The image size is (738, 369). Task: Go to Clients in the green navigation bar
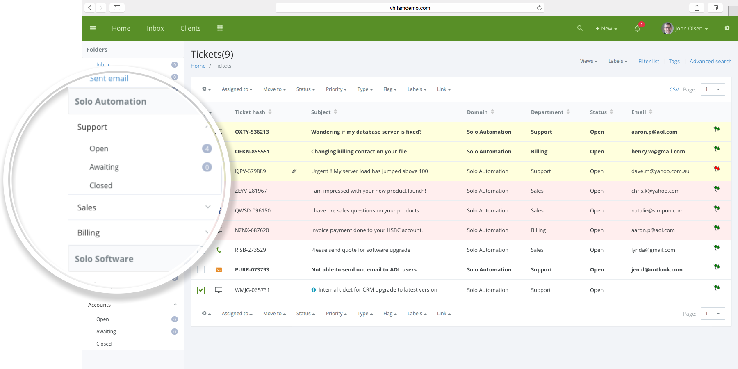[190, 28]
